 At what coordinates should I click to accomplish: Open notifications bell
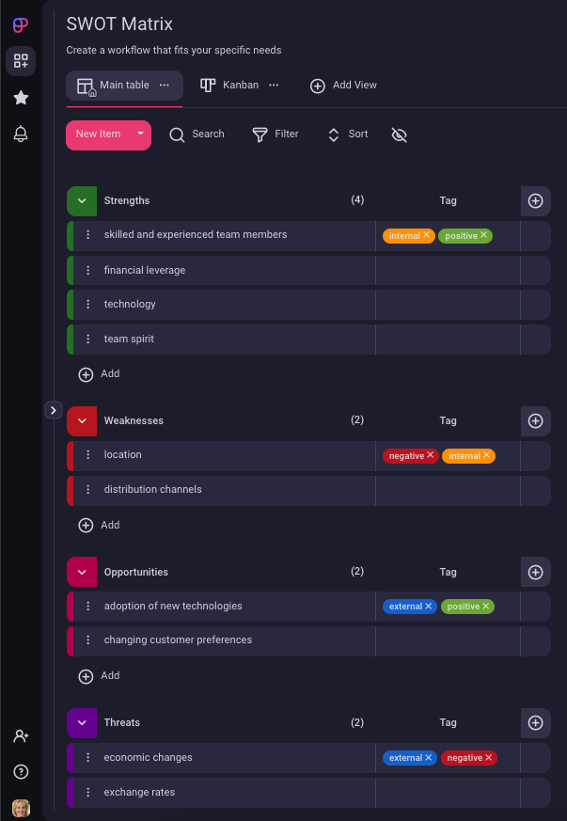click(x=21, y=134)
